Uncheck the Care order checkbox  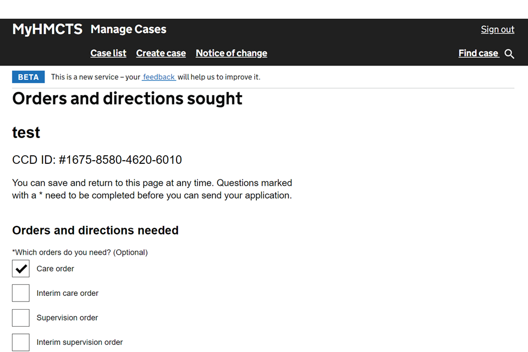click(x=21, y=269)
